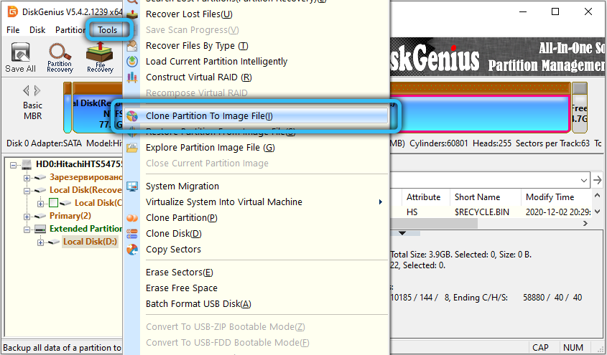This screenshot has width=607, height=355.
Task: Go to previous disk using left arrow
Action: pyautogui.click(x=27, y=90)
